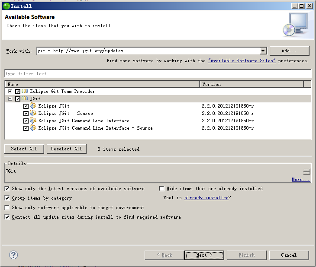Disable Contact all update sites checkbox
The height and width of the screenshot is (267, 316).
(7, 217)
